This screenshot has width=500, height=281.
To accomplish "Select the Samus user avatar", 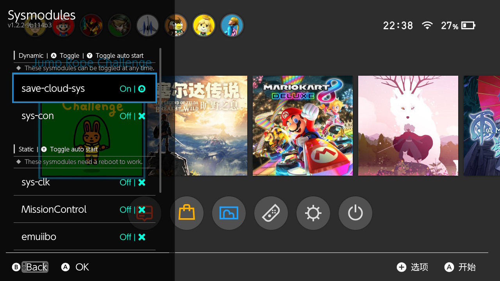I will (91, 26).
